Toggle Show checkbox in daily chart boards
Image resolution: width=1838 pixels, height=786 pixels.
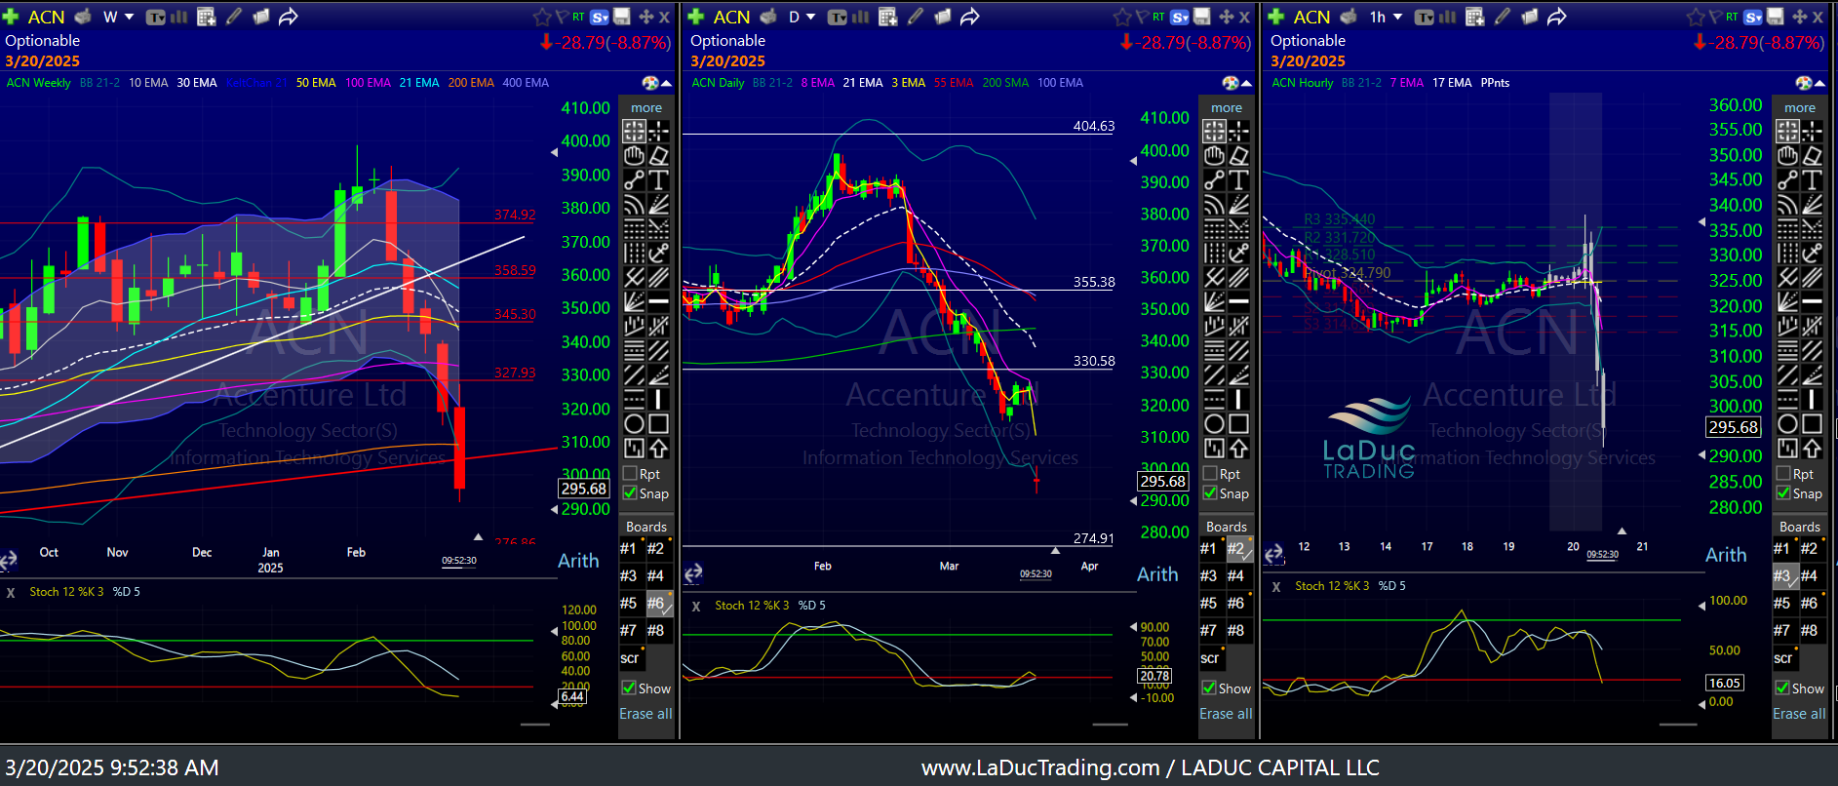(x=1209, y=688)
